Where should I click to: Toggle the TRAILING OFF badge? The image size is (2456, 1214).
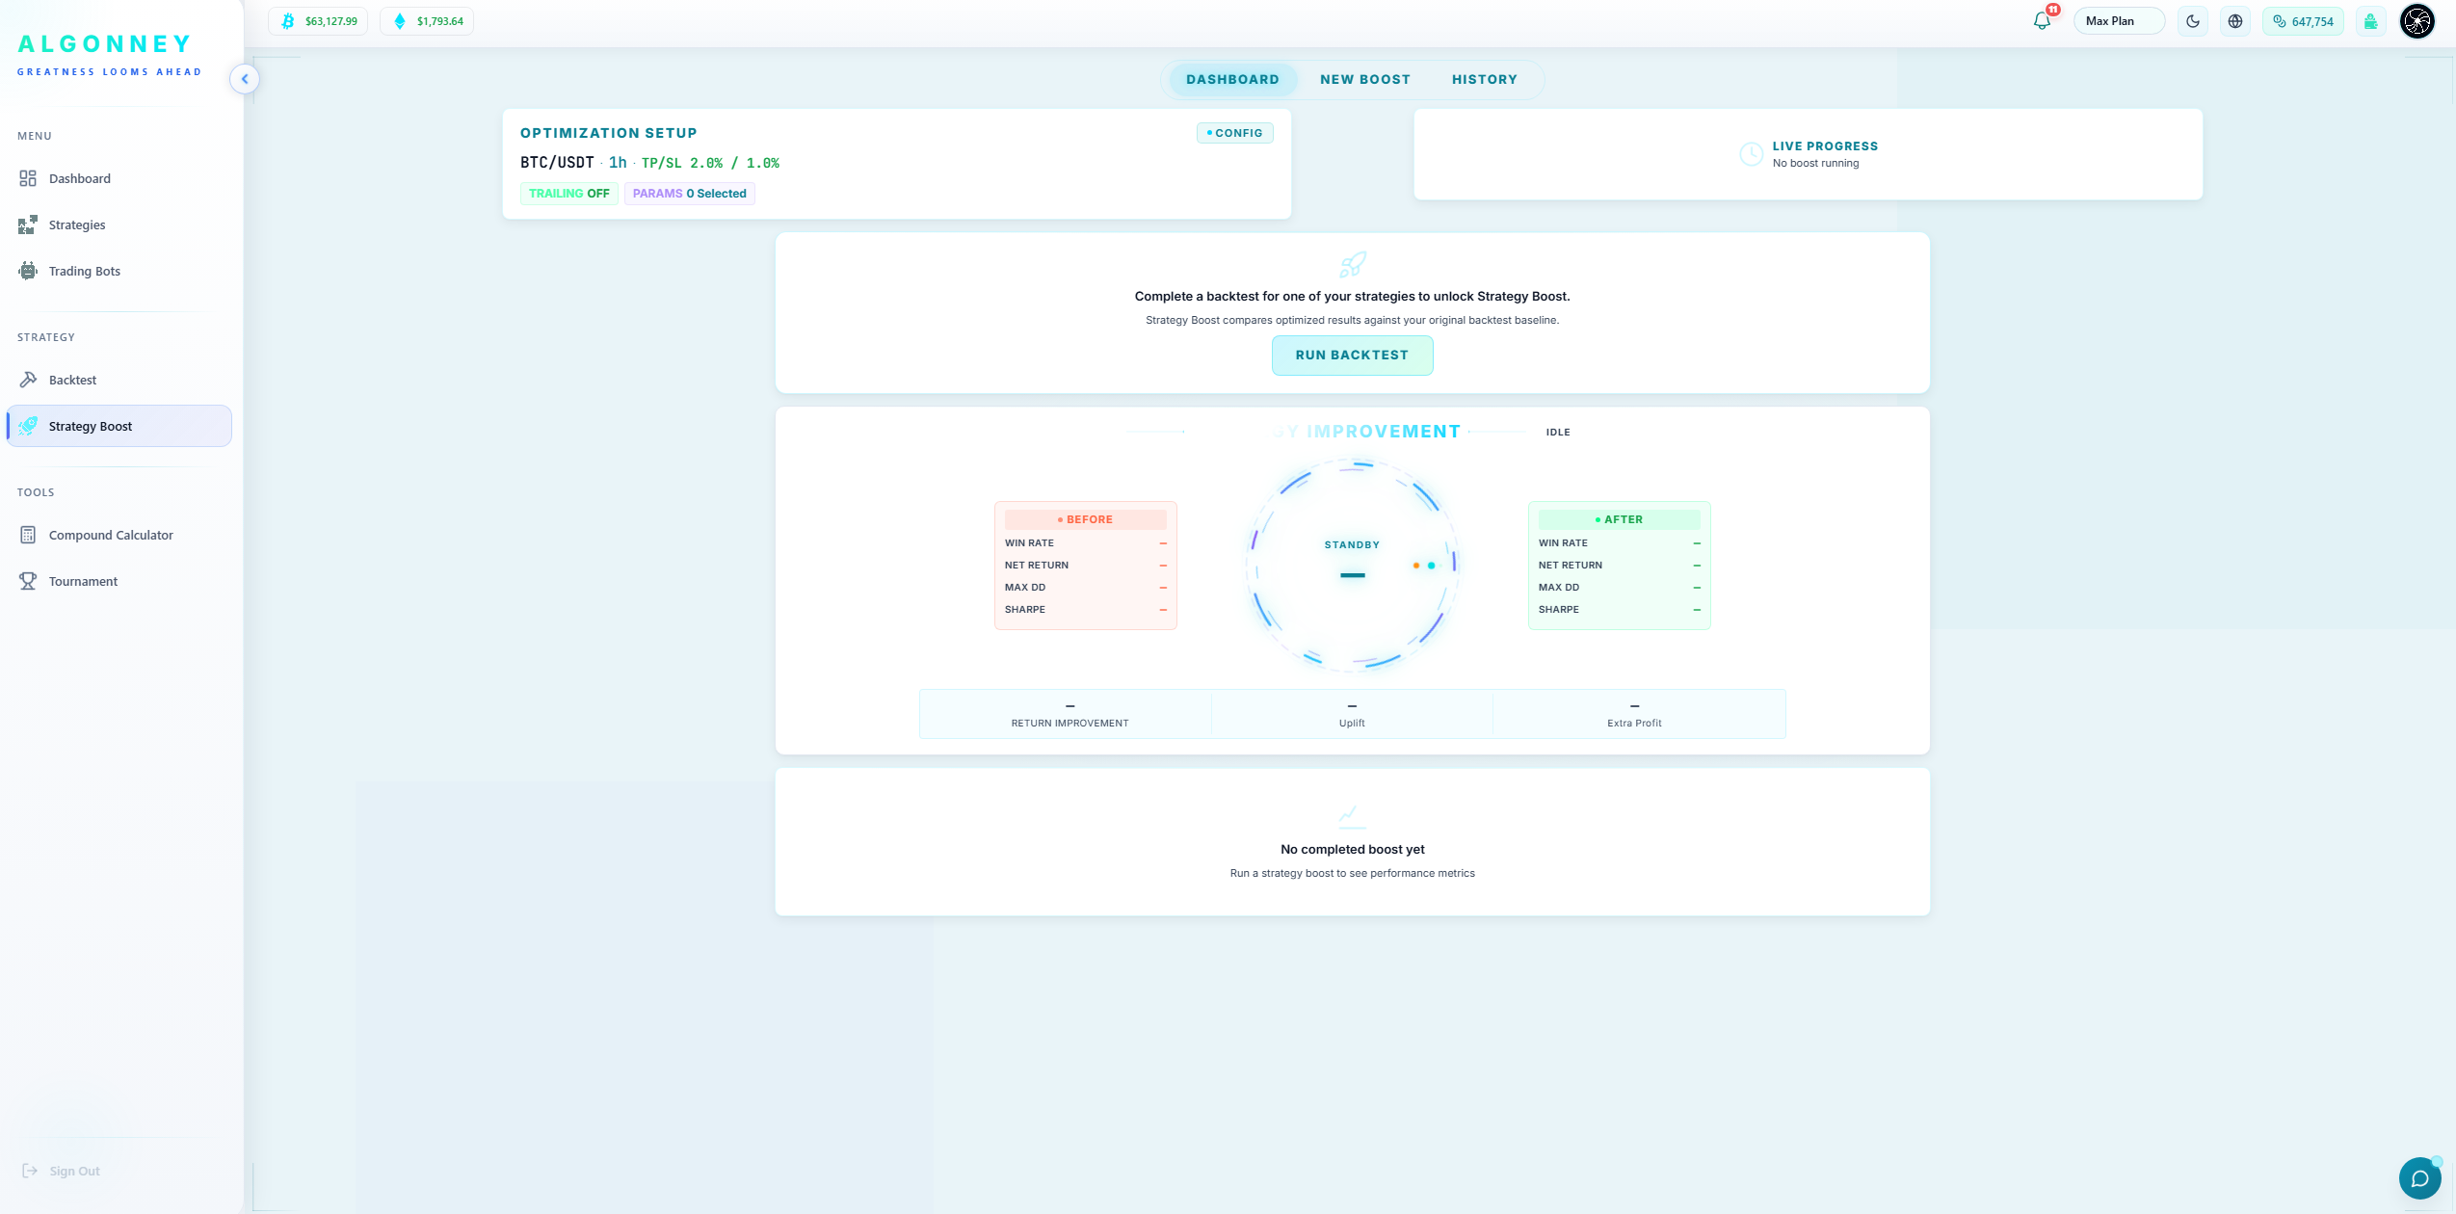569,194
